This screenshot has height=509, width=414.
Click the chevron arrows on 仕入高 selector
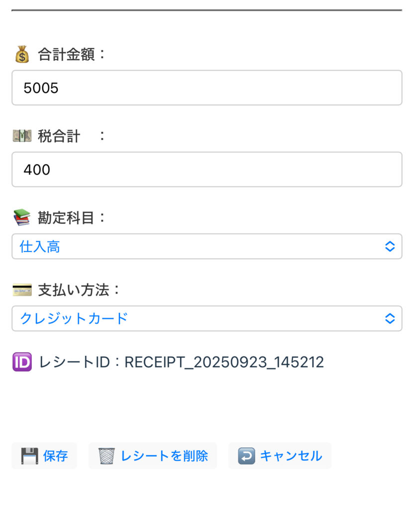coord(390,247)
